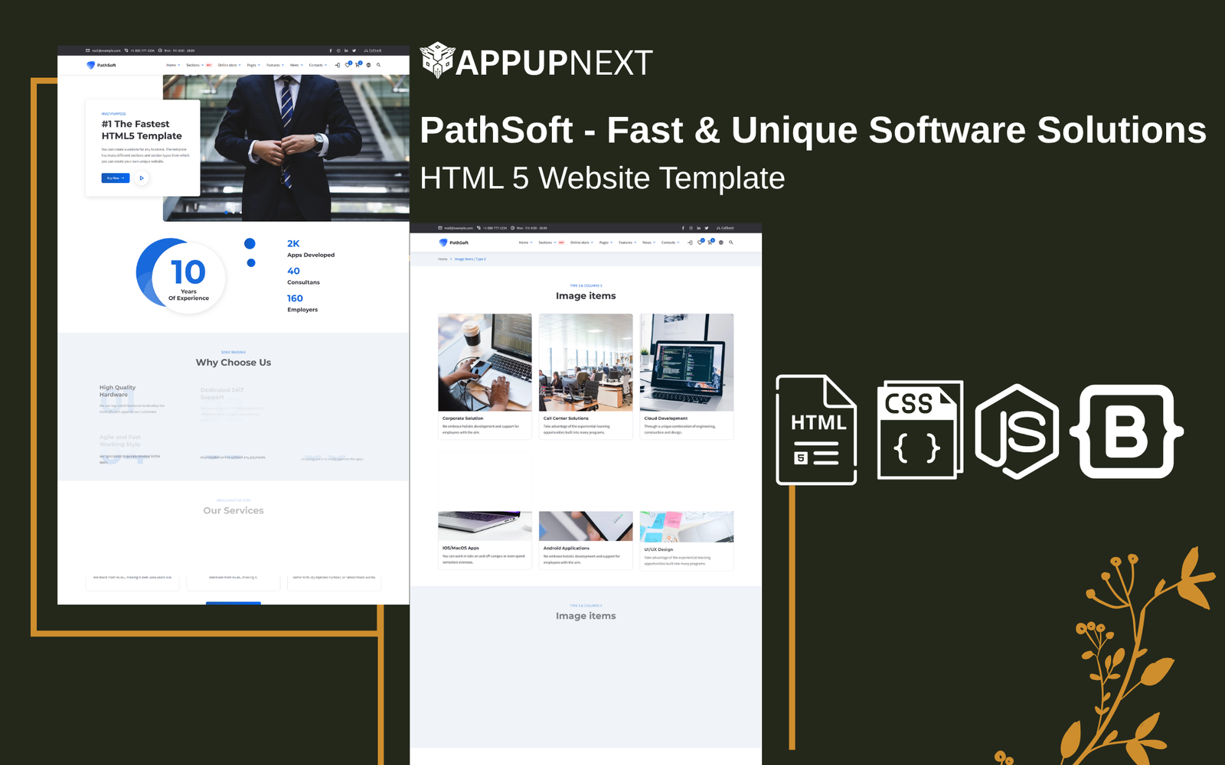Click Facebook icon on Image items page

pyautogui.click(x=683, y=228)
